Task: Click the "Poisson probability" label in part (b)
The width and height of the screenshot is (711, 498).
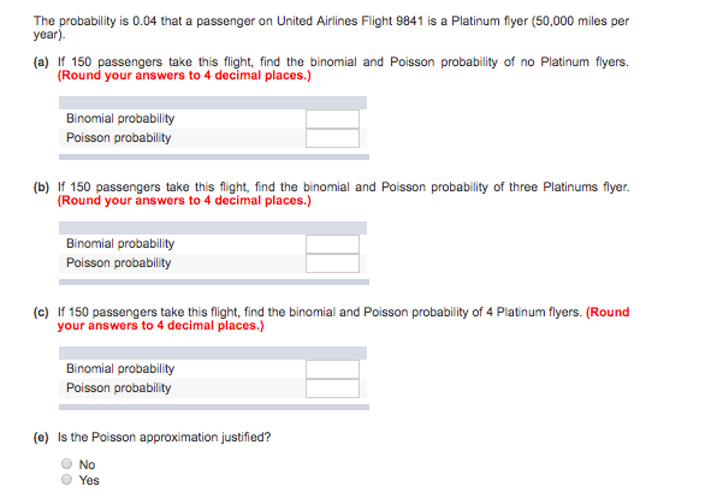Action: point(119,263)
